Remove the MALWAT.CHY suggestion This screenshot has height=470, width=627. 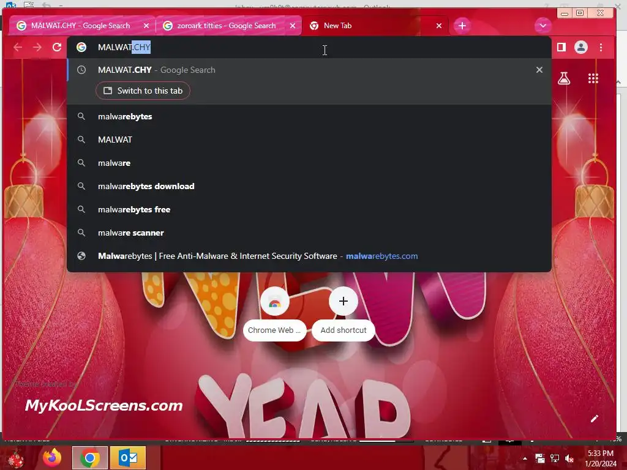coord(539,70)
